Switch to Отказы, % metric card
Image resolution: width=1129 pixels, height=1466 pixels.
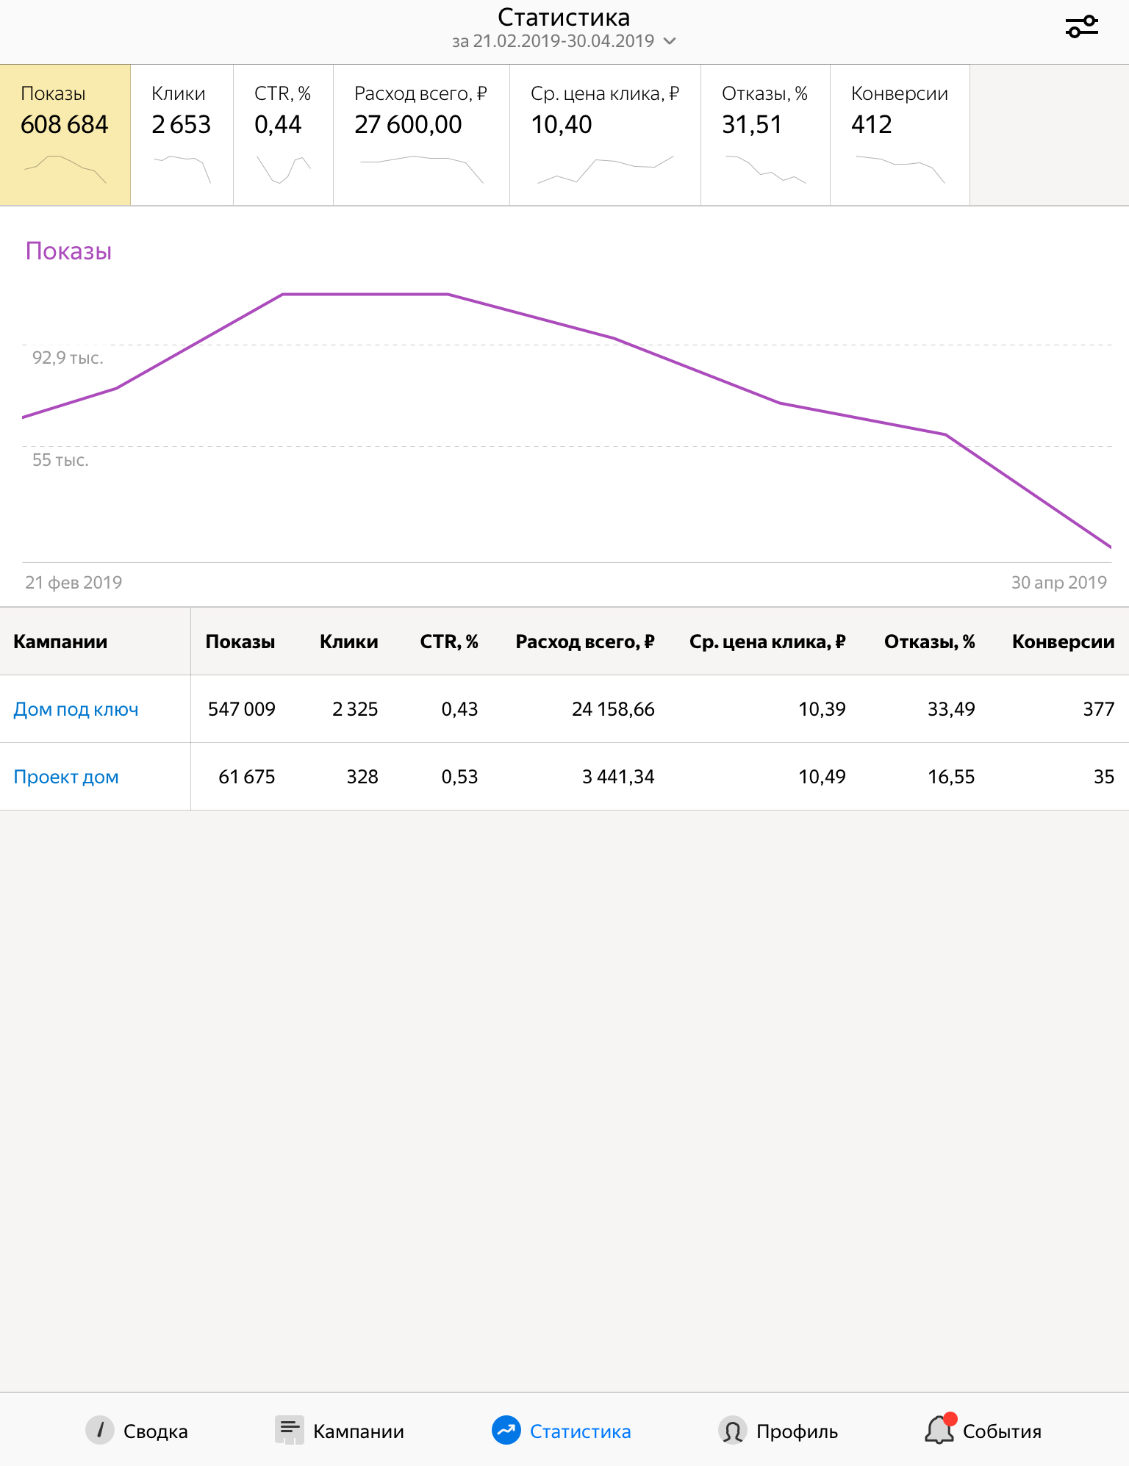765,134
